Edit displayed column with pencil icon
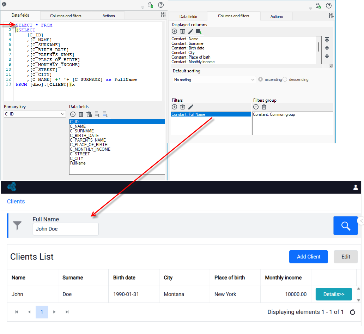Screen dimensions: 364x334 click(x=190, y=31)
